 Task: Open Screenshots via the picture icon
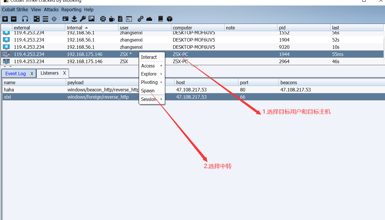coord(91,19)
